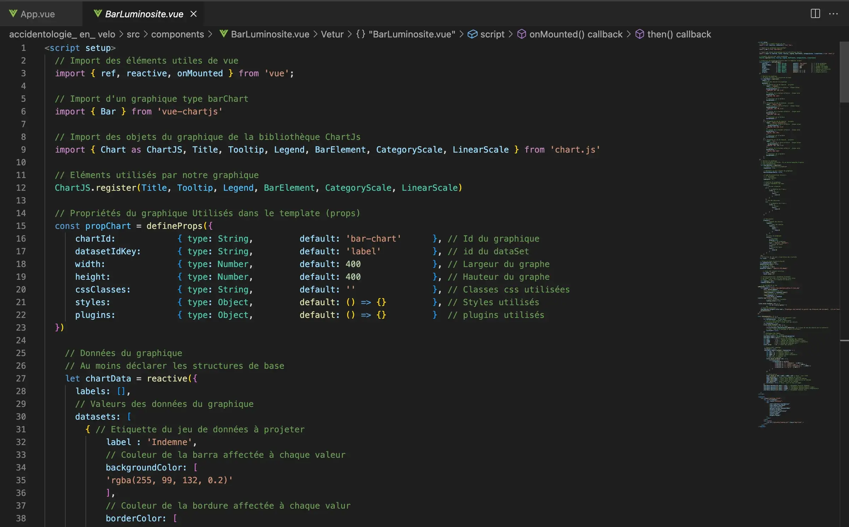849x527 pixels.
Task: Open the components breadcrumb dropdown
Action: point(178,34)
